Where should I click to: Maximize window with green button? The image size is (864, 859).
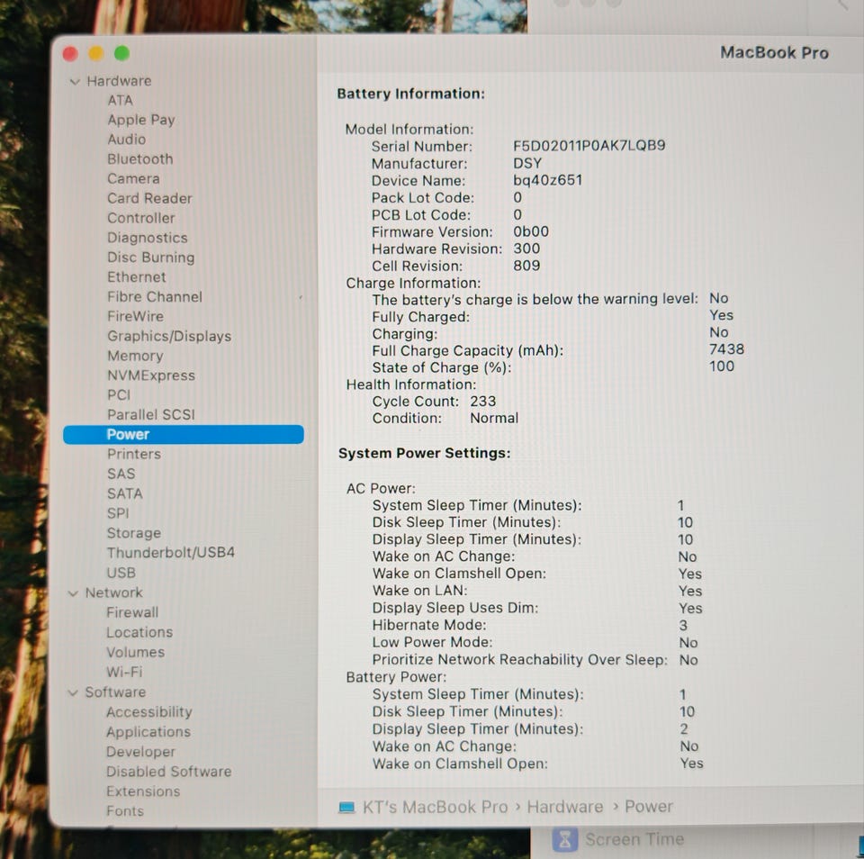121,53
